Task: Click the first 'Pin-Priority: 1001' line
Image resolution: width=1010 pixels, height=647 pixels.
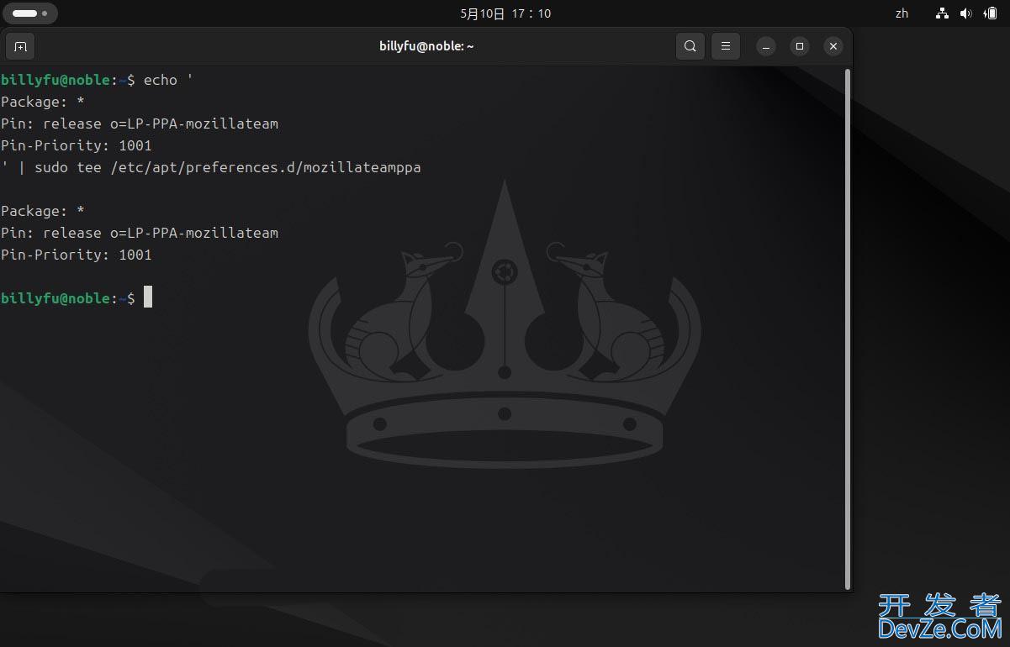Action: coord(77,145)
